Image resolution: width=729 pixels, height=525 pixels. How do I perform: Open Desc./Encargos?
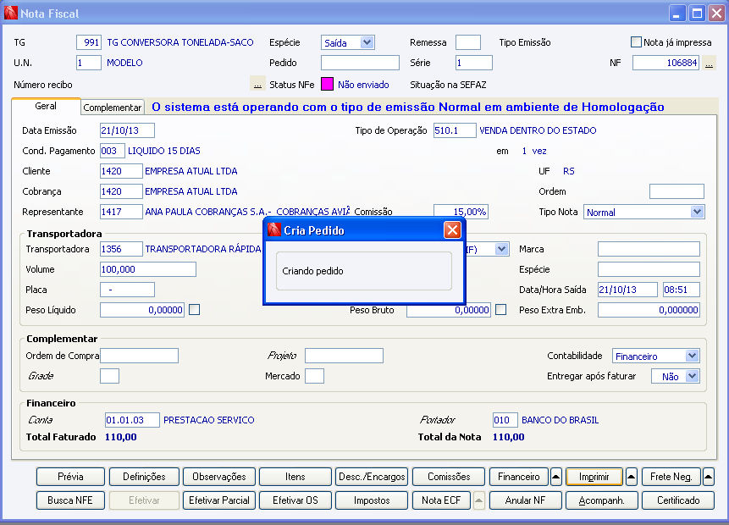point(372,477)
